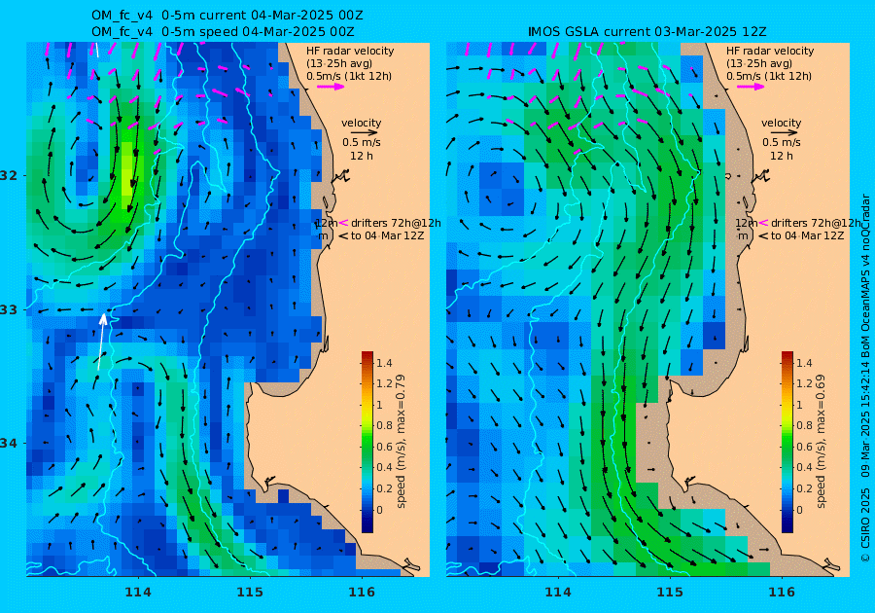Screen dimensions: 875x613
Task: Click the black velocity arrow in IMOS GSLA legend
Action: click(782, 133)
